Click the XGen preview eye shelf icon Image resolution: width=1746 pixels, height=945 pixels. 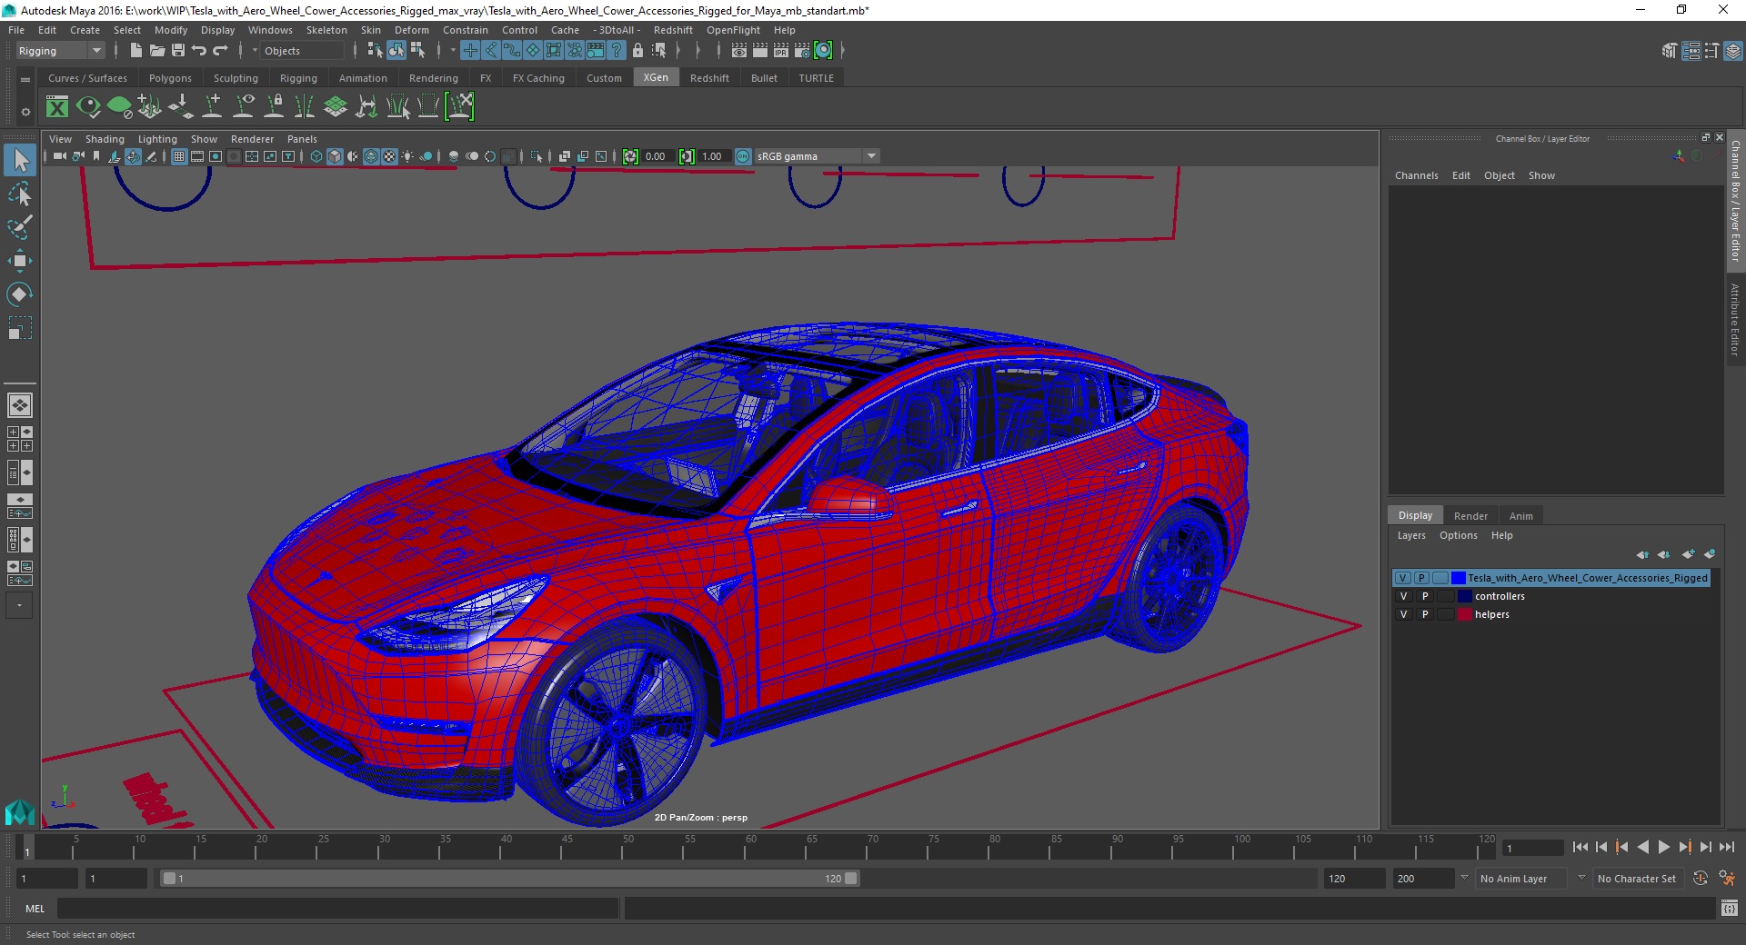pyautogui.click(x=88, y=107)
